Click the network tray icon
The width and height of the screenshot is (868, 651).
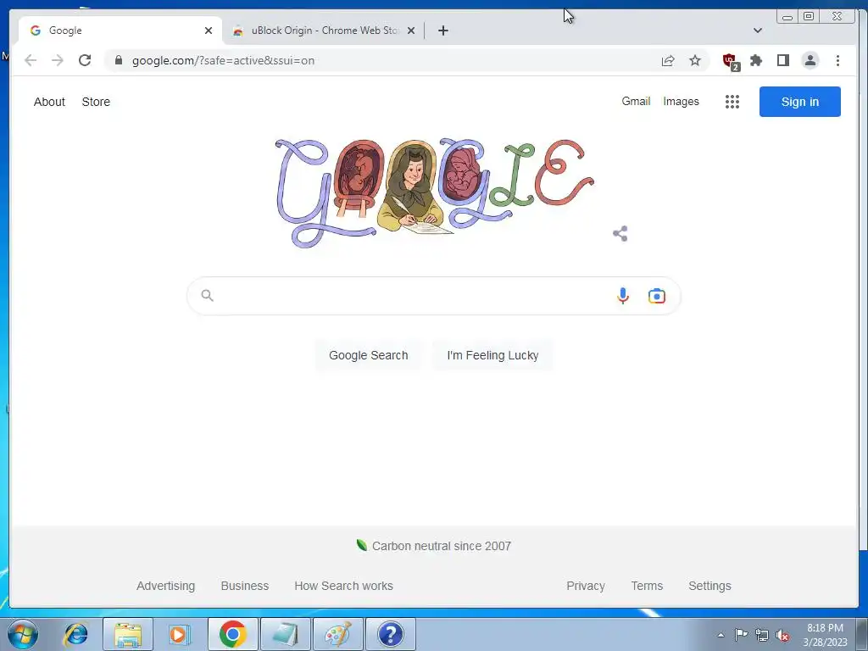(x=762, y=635)
